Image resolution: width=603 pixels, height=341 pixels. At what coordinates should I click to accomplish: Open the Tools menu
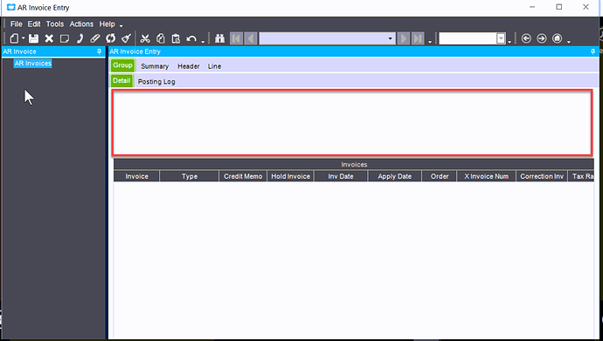pos(55,24)
